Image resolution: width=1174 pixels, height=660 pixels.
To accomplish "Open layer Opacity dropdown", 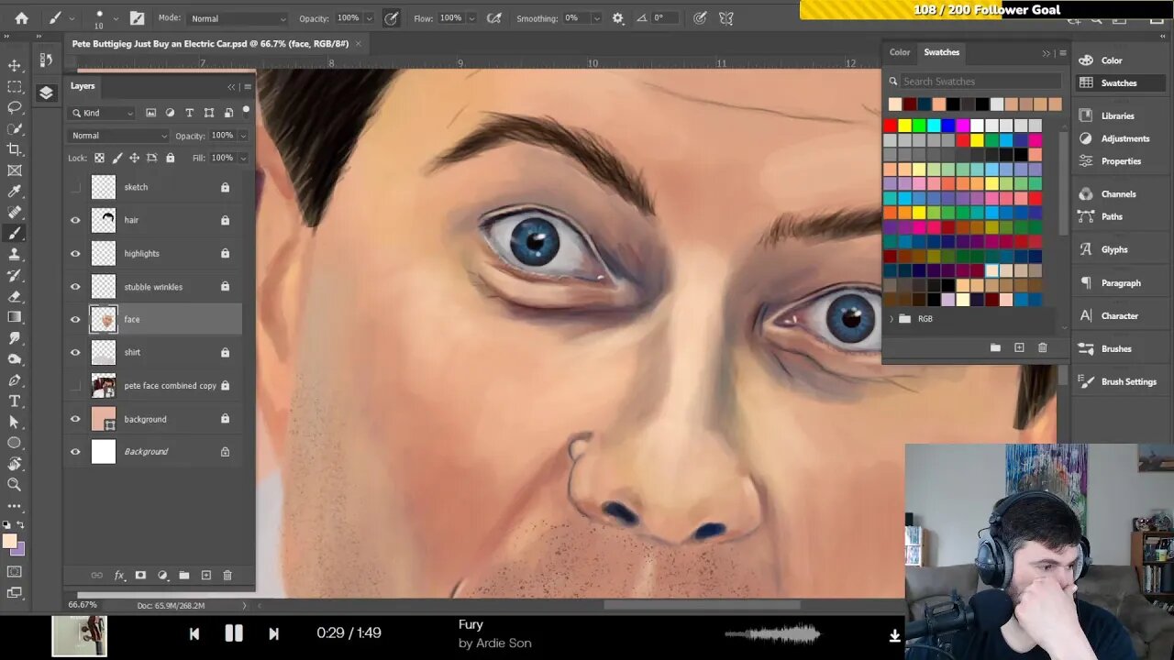I will coord(242,136).
